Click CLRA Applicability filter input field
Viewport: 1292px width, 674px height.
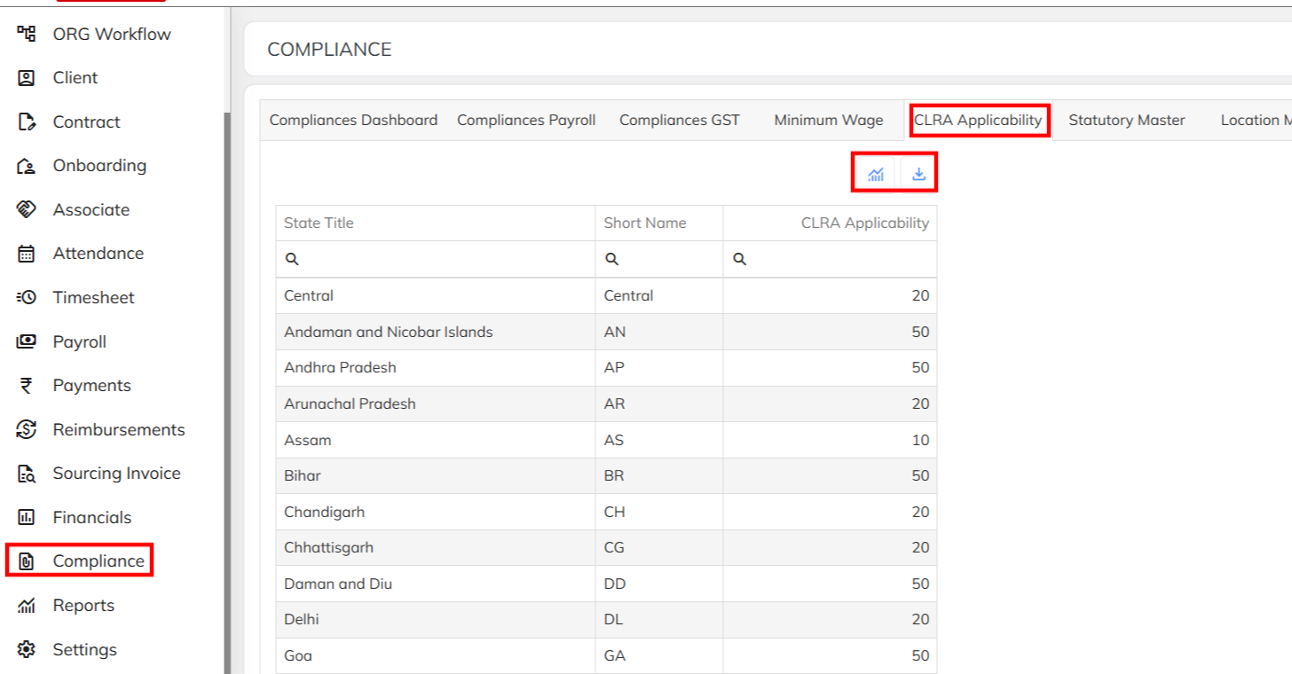839,259
